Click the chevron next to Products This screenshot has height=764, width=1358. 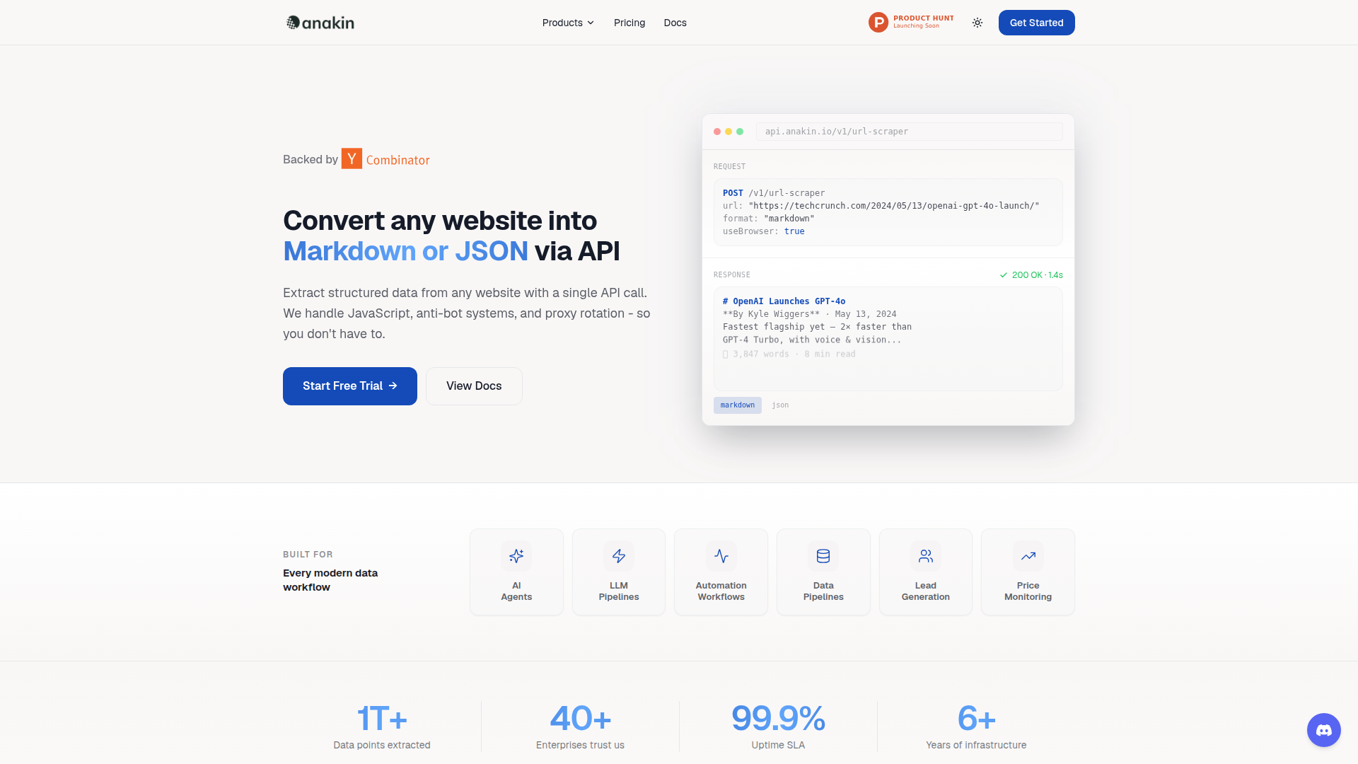point(591,23)
